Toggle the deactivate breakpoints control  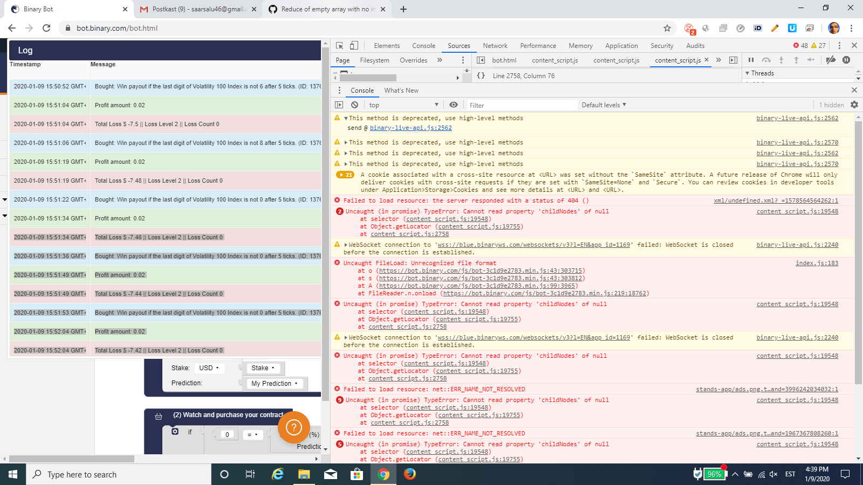pos(831,60)
